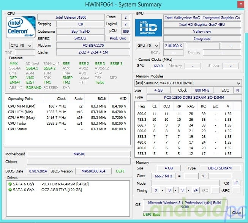The image size is (248, 223).
Task: Click the CR 1T field
Action: coord(236,183)
